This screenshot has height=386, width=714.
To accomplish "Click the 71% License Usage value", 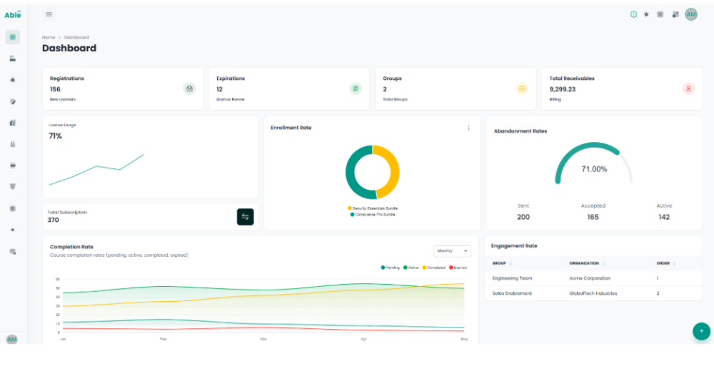I will click(55, 136).
